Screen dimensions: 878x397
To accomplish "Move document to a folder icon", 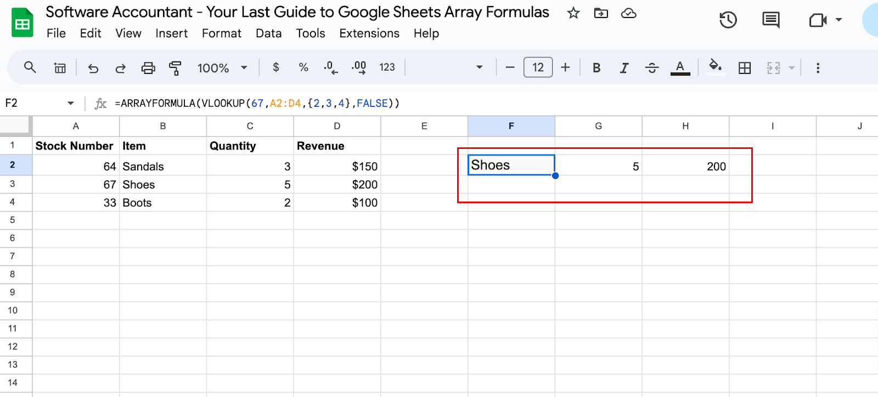I will (x=601, y=13).
